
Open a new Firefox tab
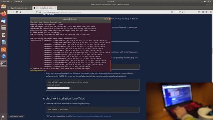tap(59, 8)
